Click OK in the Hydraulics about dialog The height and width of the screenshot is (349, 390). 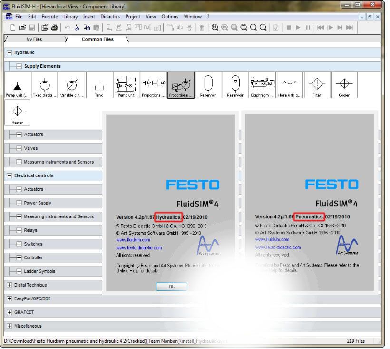(x=172, y=287)
